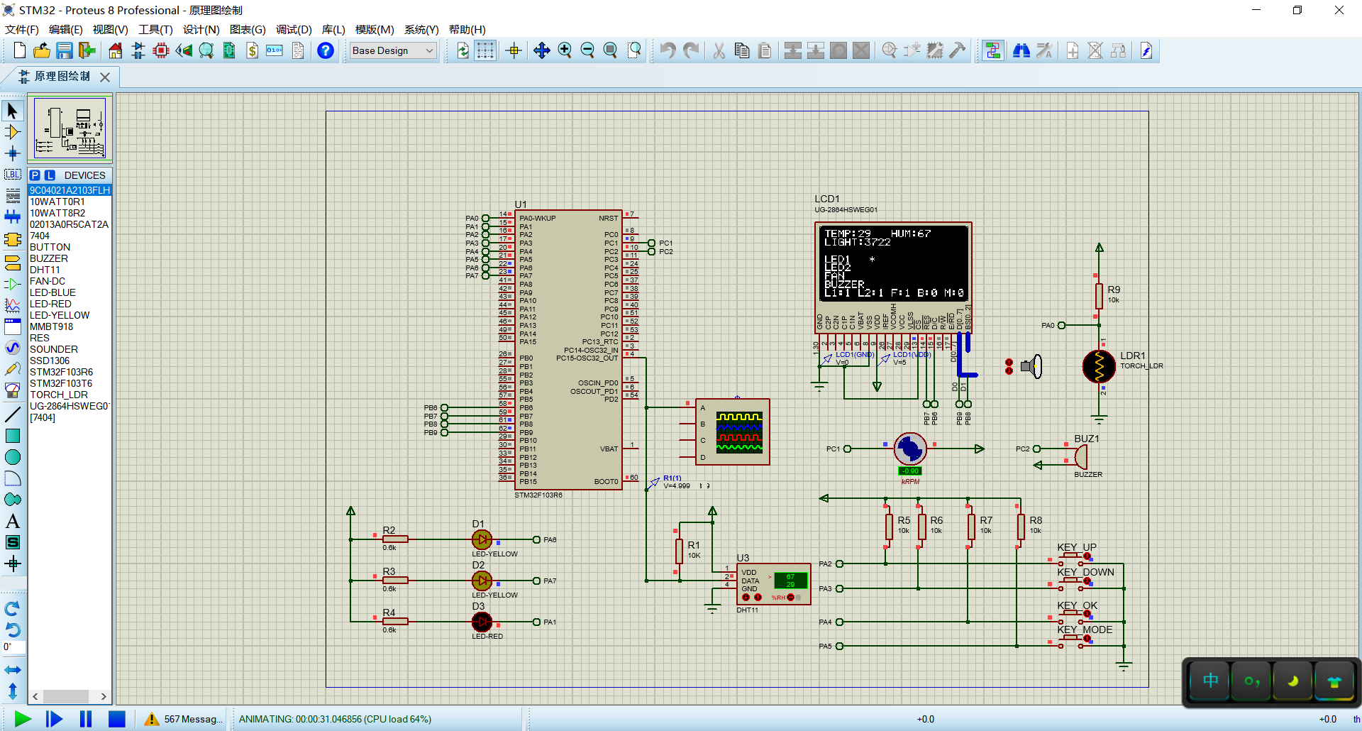Open the Help question mark icon
1362x731 pixels.
point(325,50)
